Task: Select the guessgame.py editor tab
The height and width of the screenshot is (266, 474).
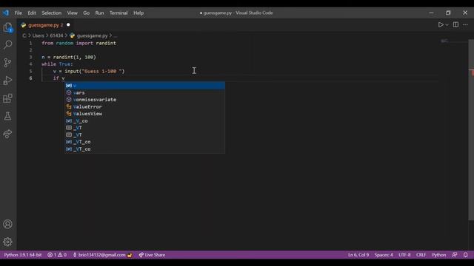Action: (x=46, y=25)
